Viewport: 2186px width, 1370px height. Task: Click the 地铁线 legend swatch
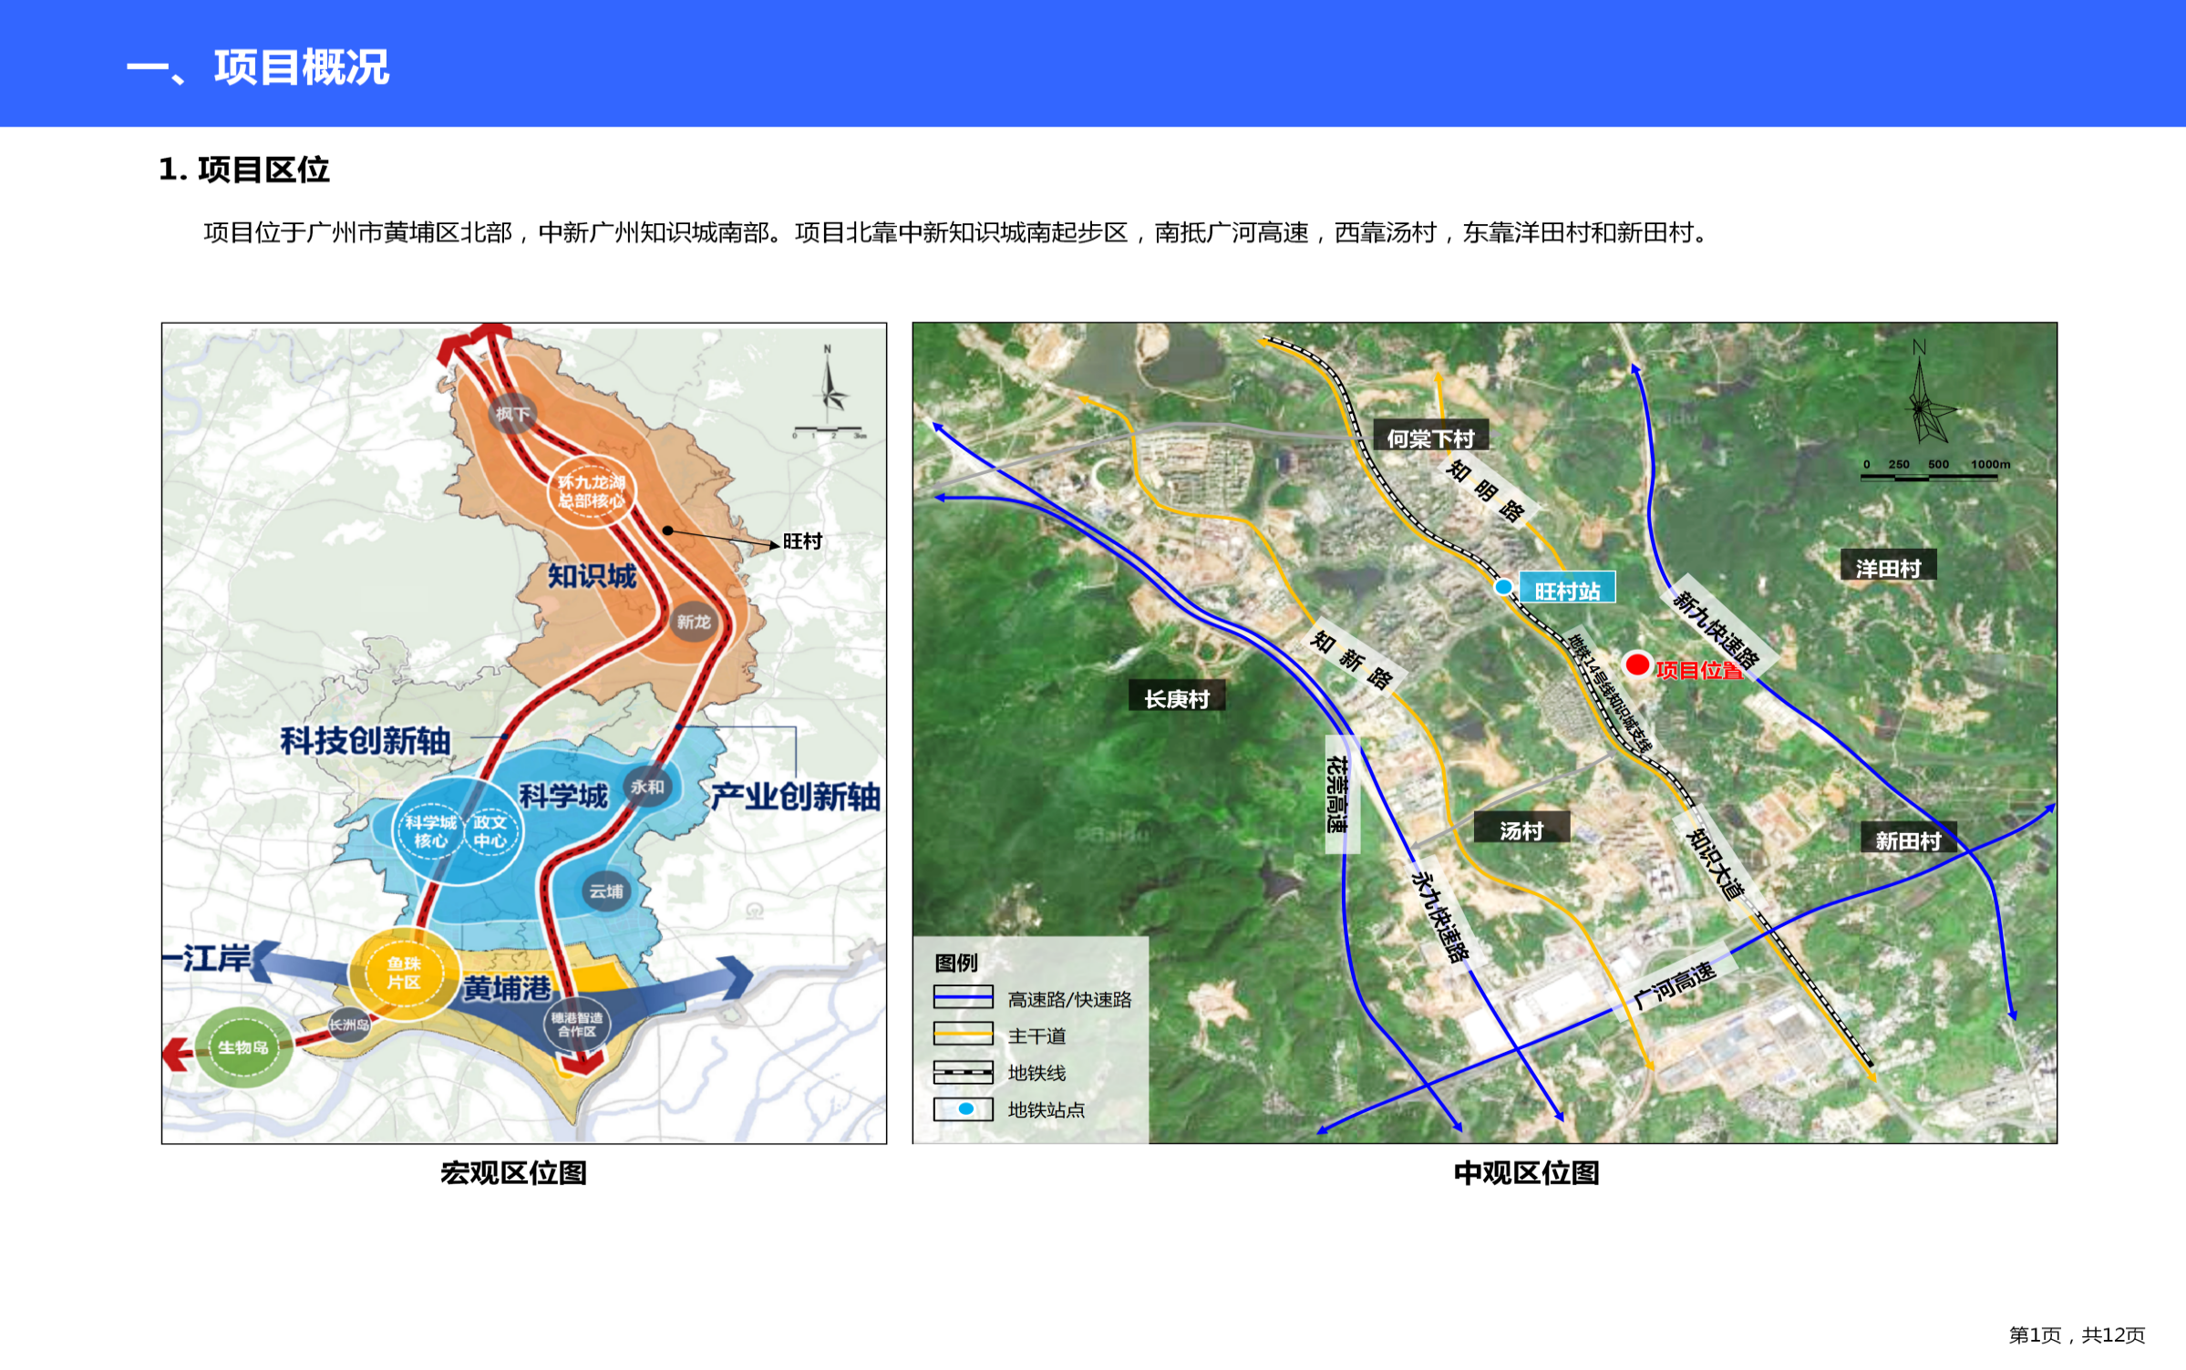[x=963, y=1072]
